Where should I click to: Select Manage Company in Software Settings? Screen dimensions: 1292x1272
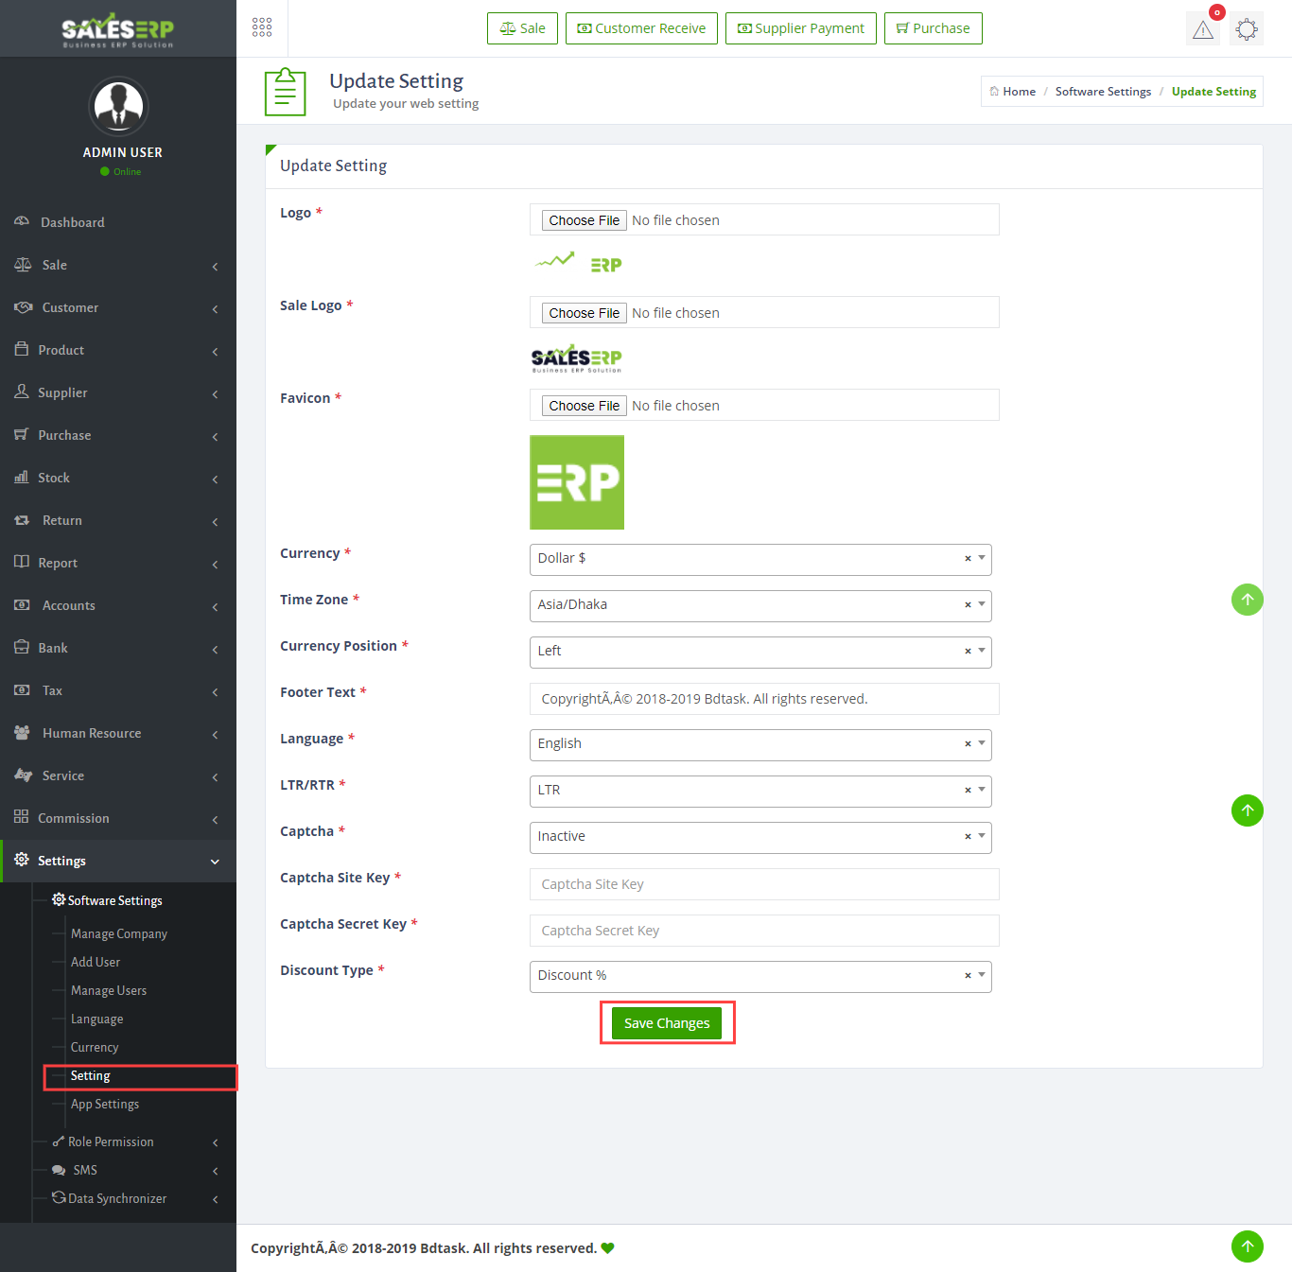pyautogui.click(x=119, y=933)
